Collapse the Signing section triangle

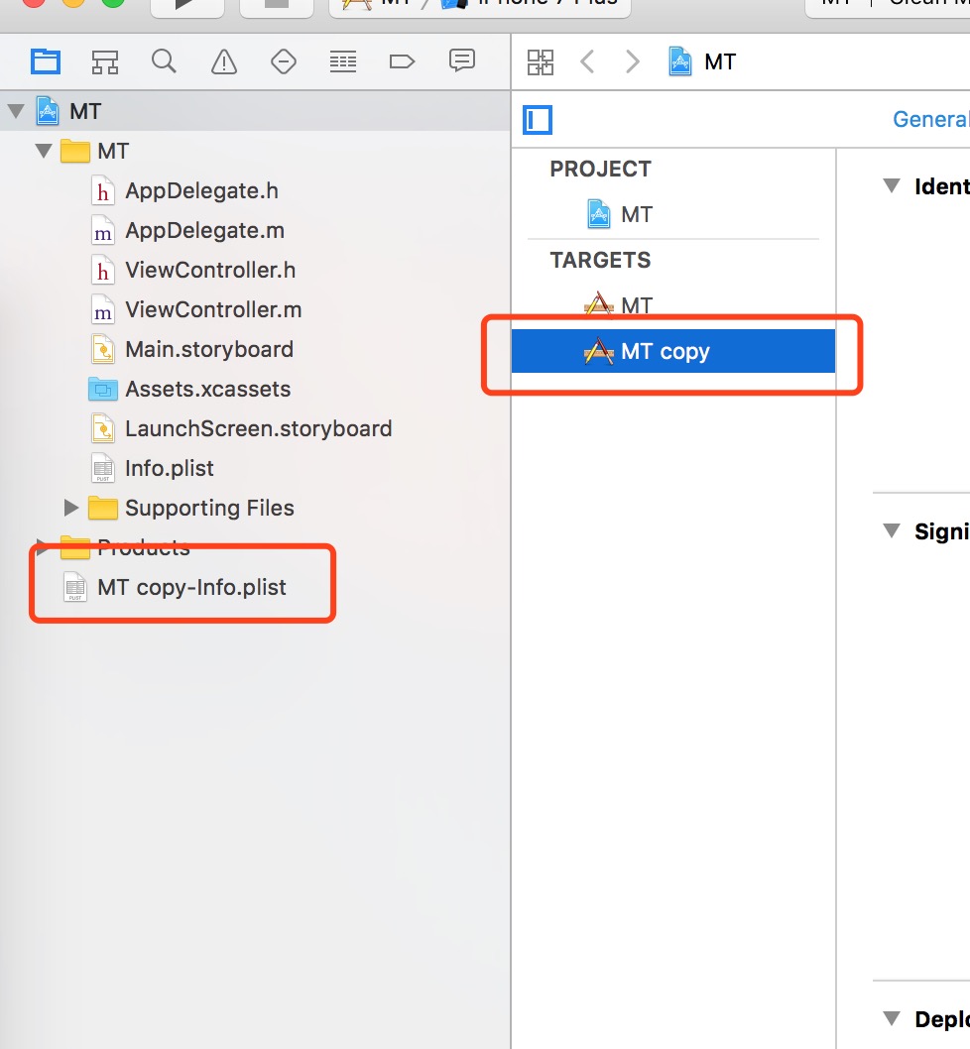point(892,530)
